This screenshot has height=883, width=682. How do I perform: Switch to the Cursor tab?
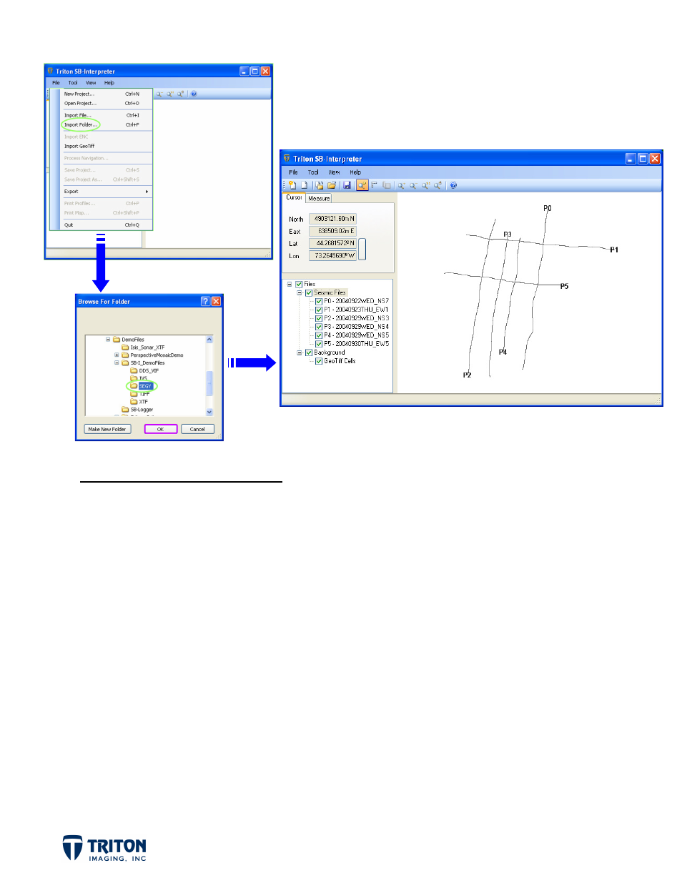(294, 197)
